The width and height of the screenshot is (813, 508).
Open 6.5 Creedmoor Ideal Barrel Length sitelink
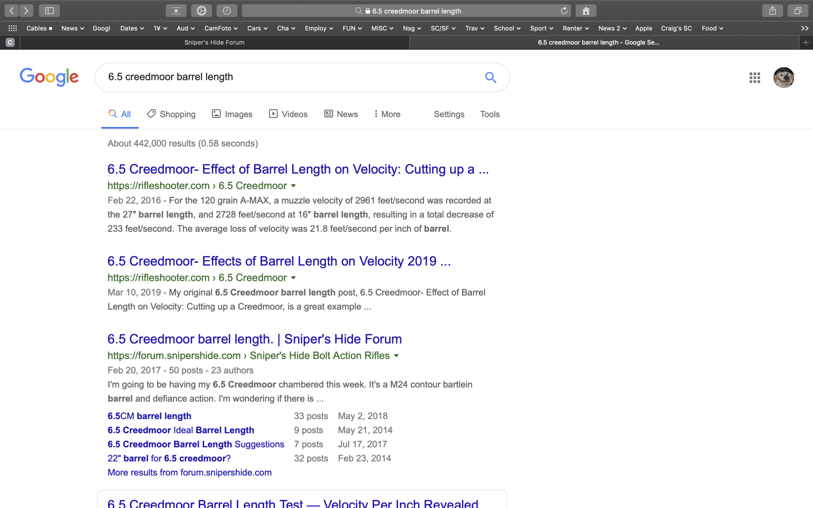pyautogui.click(x=181, y=430)
